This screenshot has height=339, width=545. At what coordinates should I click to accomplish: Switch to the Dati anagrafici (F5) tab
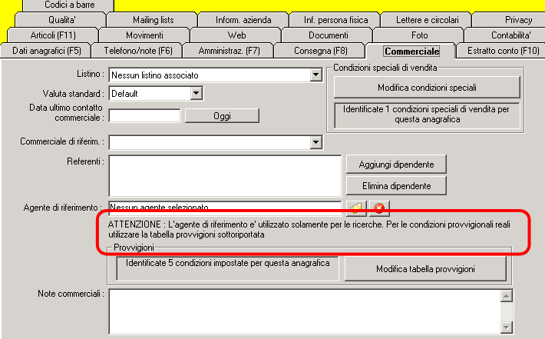pyautogui.click(x=47, y=51)
